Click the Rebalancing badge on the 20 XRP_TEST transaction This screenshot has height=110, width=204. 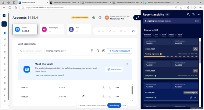tap(191, 93)
